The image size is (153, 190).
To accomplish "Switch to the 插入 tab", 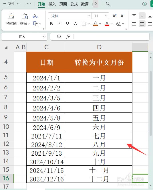I will (x=52, y=4).
